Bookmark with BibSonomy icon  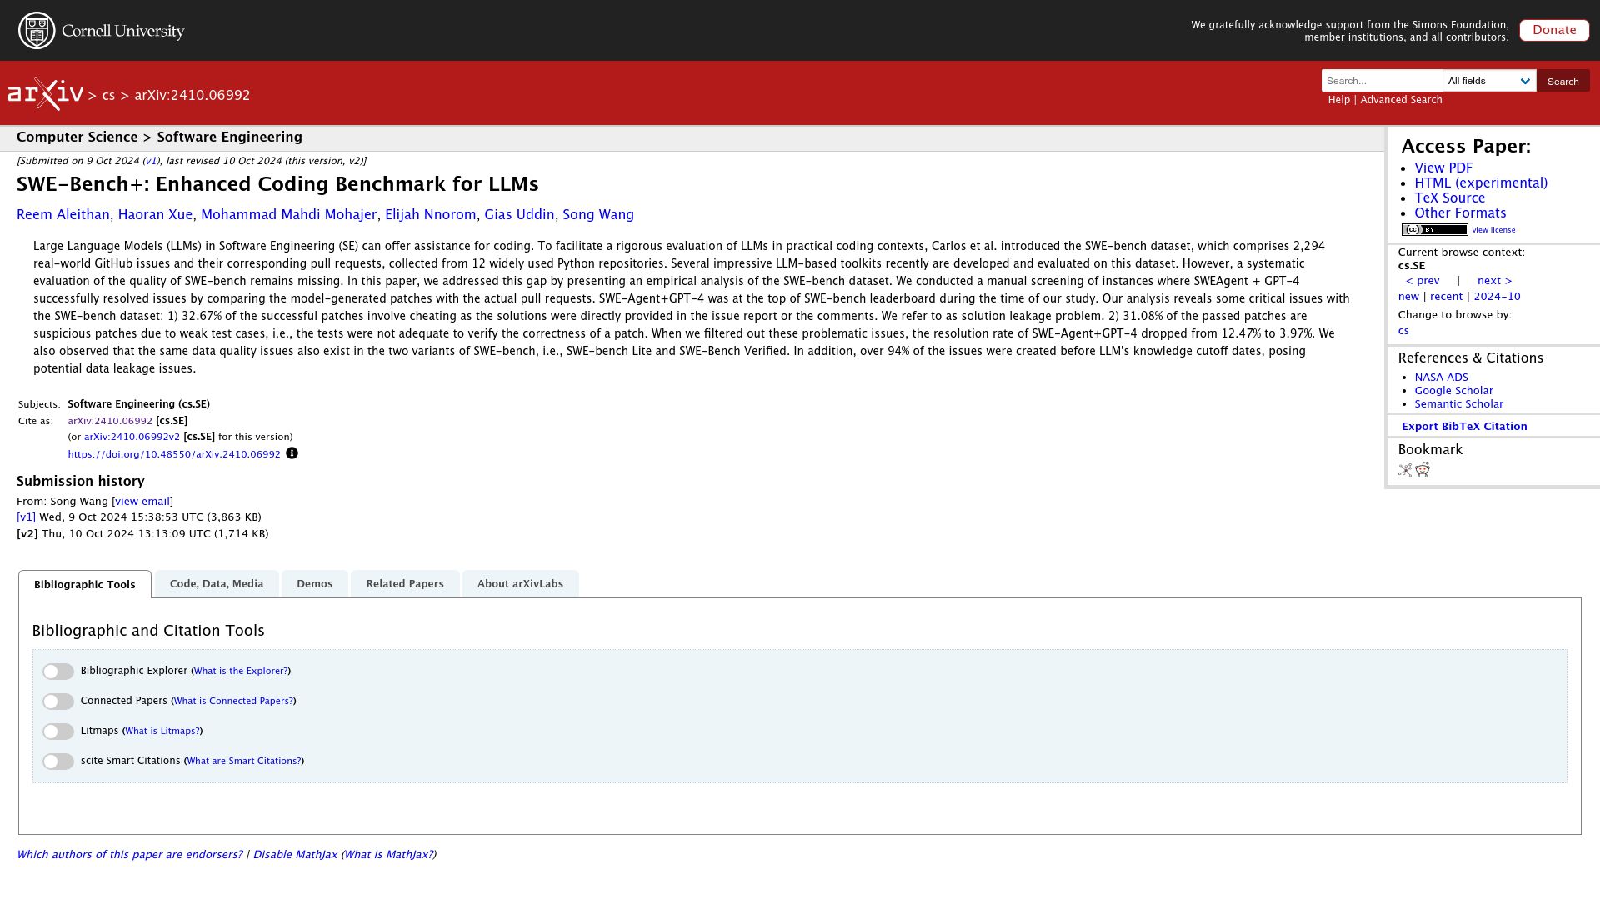coord(1405,470)
